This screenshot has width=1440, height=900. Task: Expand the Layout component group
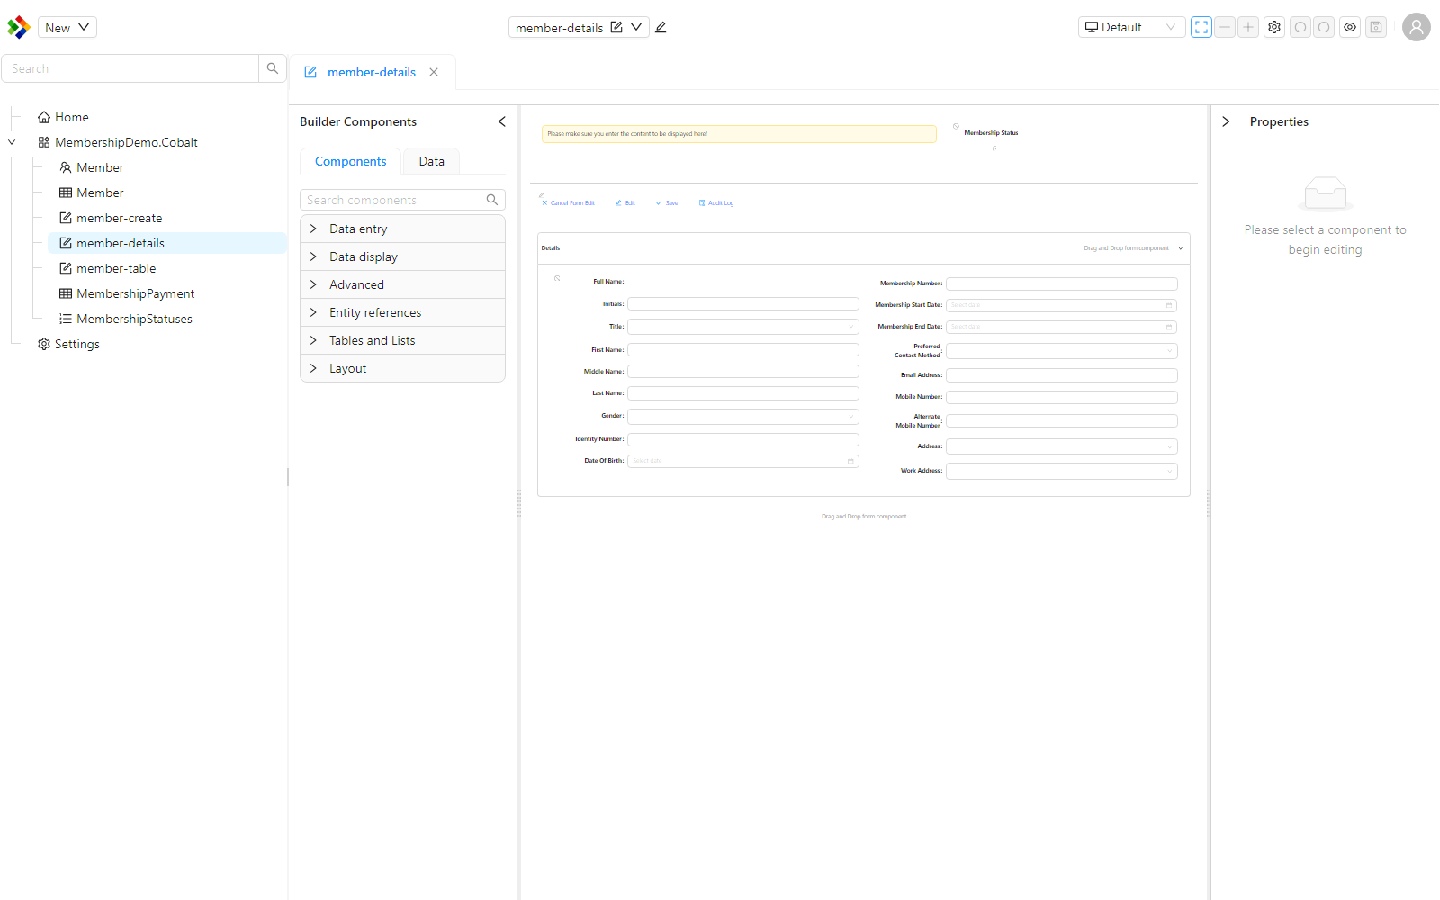(402, 368)
